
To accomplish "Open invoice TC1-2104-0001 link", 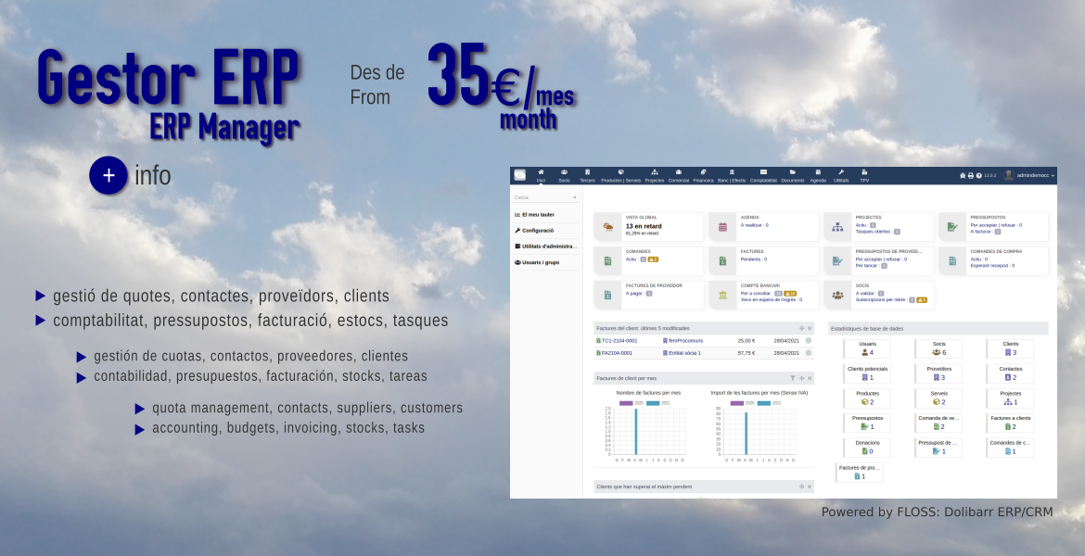I will click(x=620, y=341).
